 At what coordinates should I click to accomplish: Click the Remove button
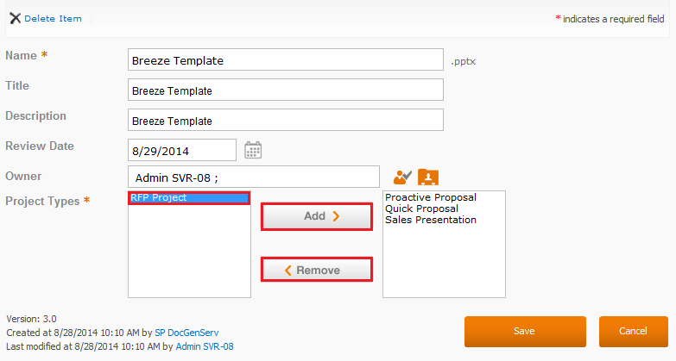(x=317, y=270)
